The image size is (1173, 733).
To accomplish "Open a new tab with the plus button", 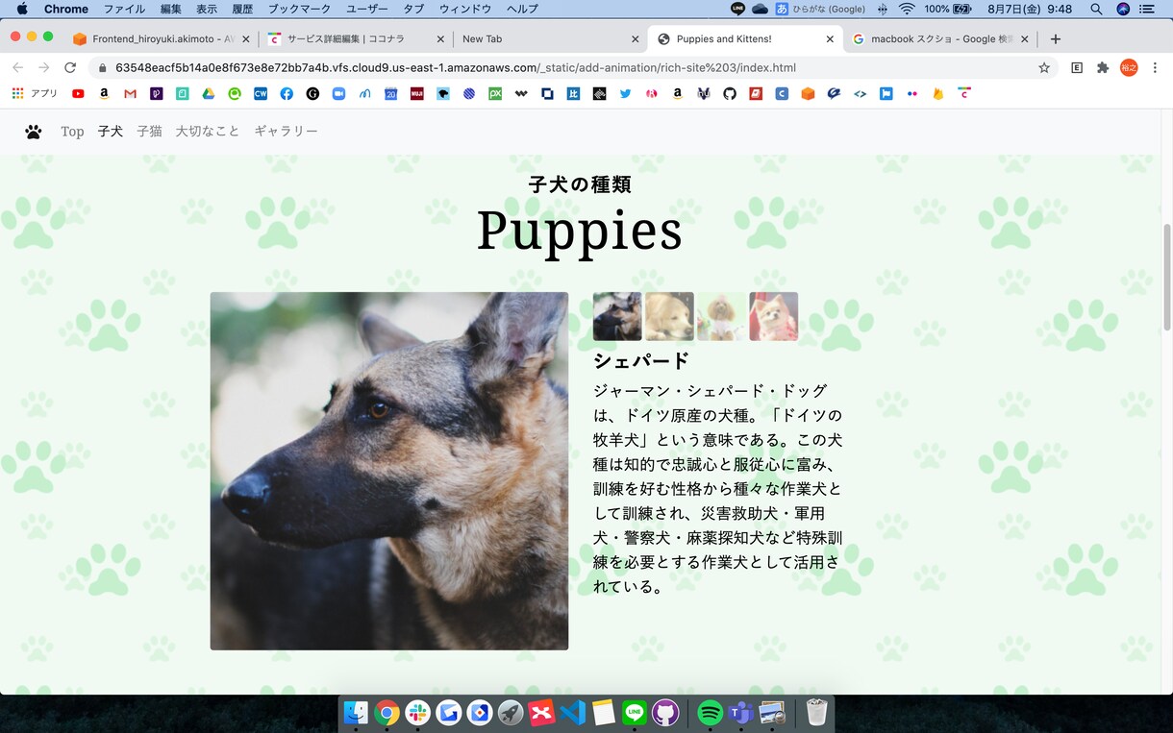I will 1056,39.
